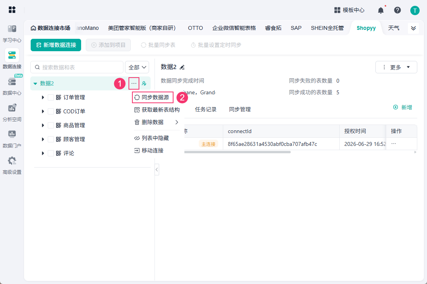Screen dimensions: 427x284
Task: Expand the 商品管理 node
Action: [43, 125]
